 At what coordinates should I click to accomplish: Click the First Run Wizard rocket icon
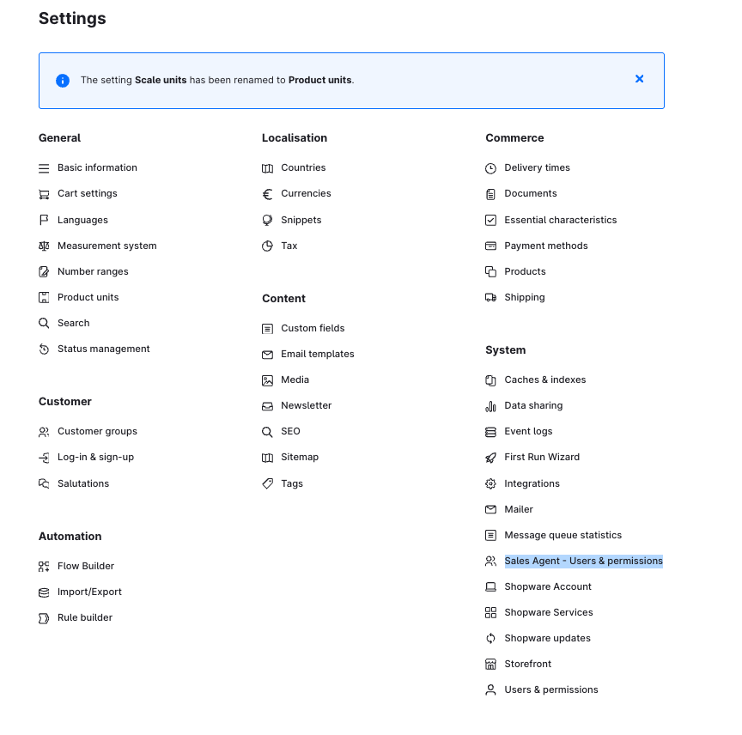(x=490, y=458)
